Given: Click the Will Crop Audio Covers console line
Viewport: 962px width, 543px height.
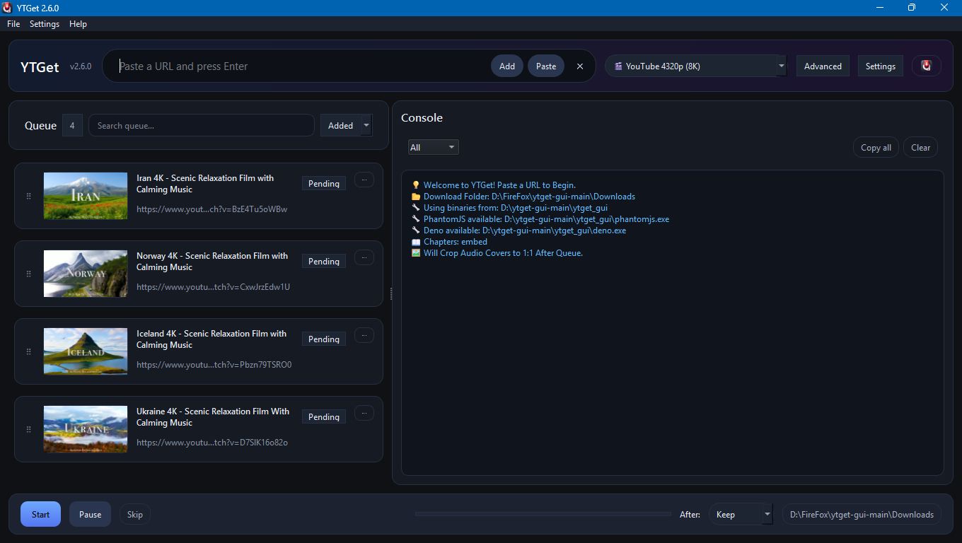Looking at the screenshot, I should 497,253.
